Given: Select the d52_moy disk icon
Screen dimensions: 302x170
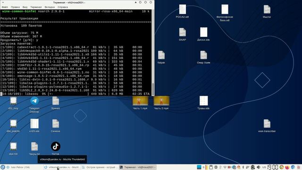Looking at the screenshot, I should pos(13,103).
